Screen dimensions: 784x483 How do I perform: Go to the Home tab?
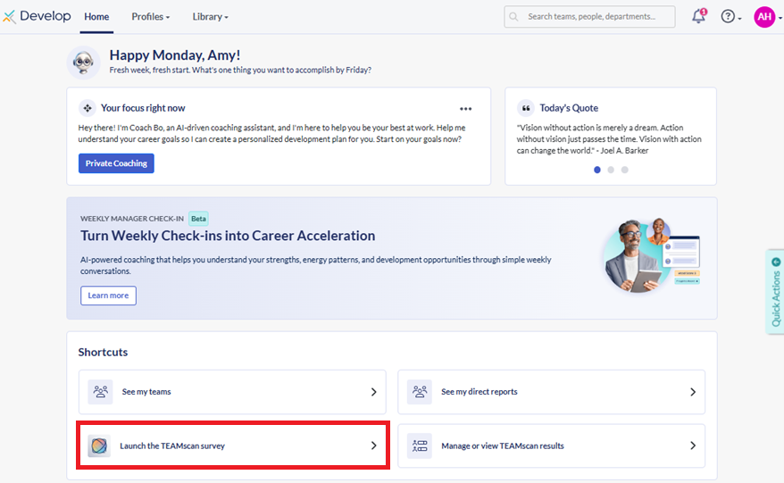(96, 16)
